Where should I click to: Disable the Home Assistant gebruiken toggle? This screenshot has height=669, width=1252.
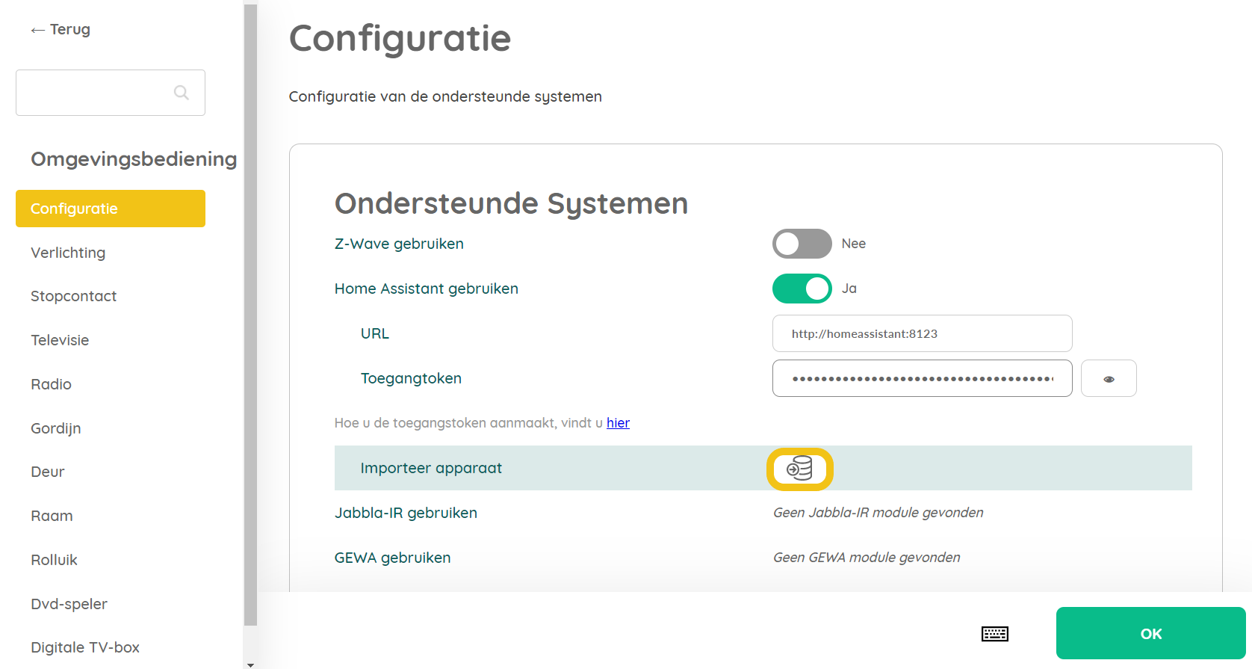(802, 289)
